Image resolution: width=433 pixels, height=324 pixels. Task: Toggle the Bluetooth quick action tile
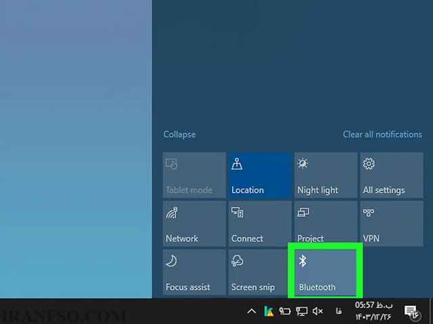[x=325, y=272]
